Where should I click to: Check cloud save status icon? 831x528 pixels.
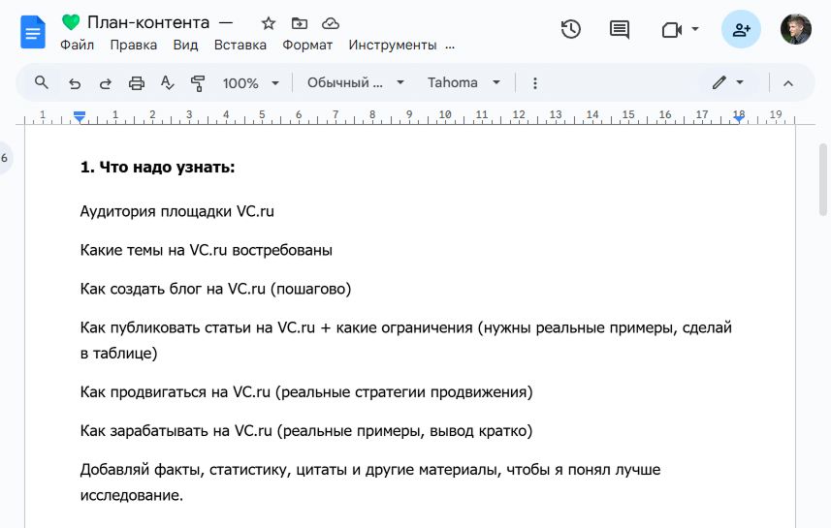pyautogui.click(x=331, y=23)
